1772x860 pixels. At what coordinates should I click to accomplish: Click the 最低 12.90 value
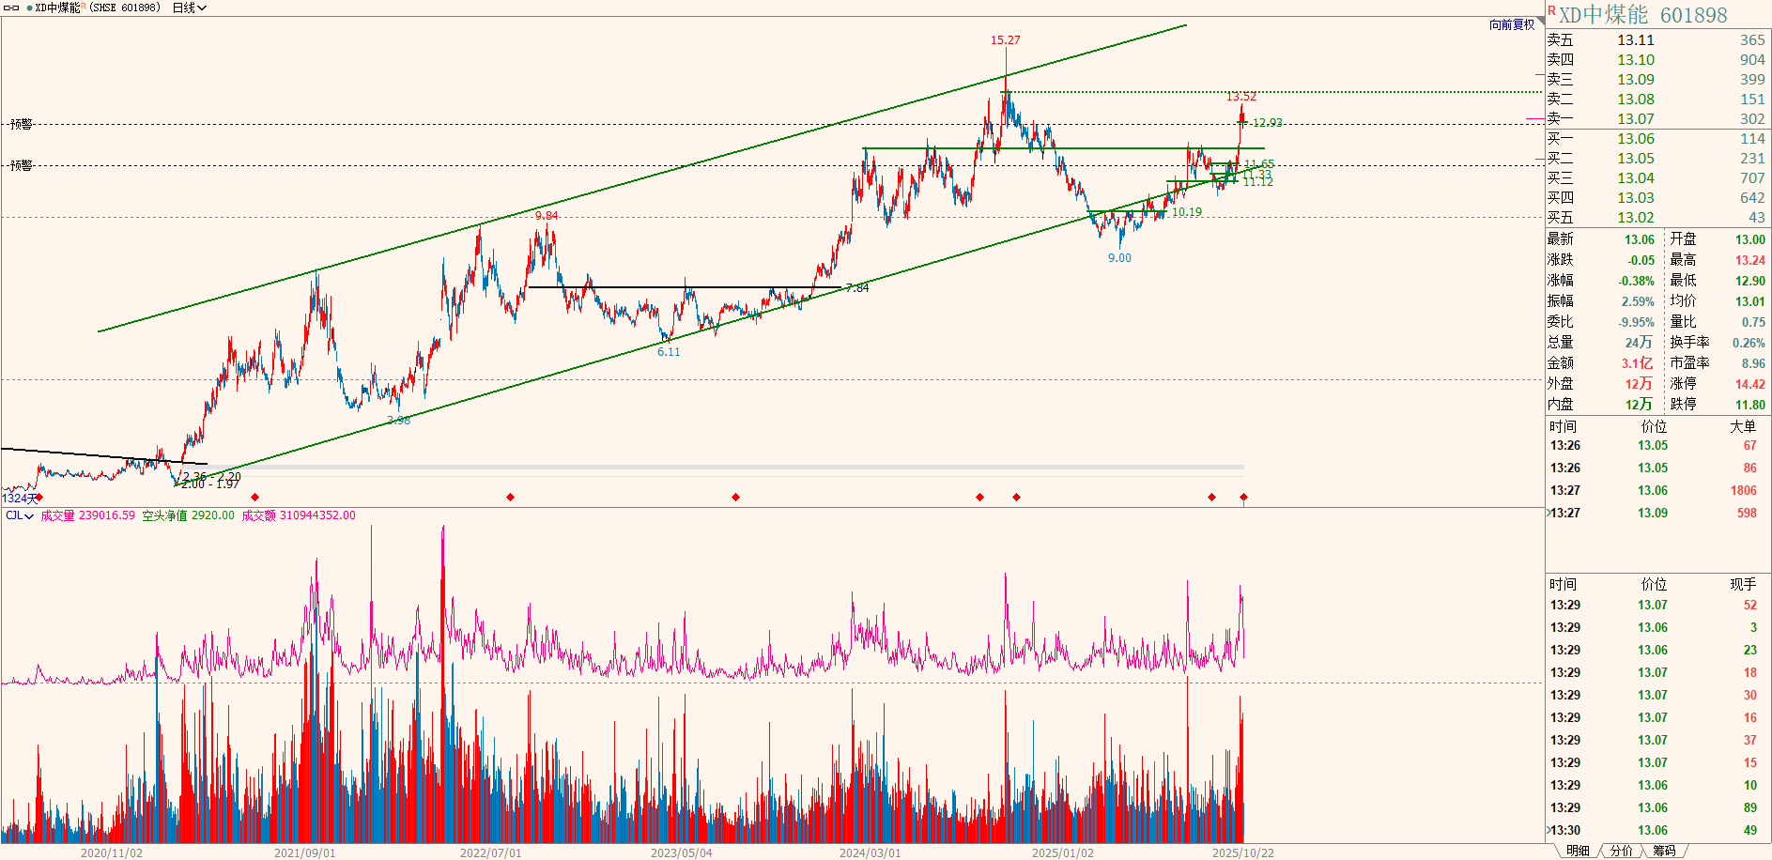1750,281
